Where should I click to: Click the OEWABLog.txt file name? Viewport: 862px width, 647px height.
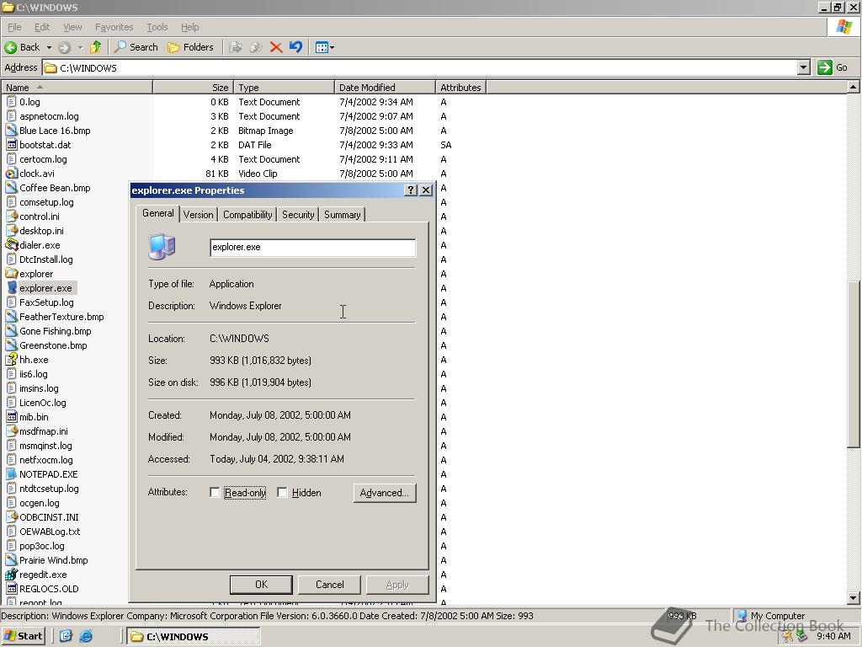[50, 532]
